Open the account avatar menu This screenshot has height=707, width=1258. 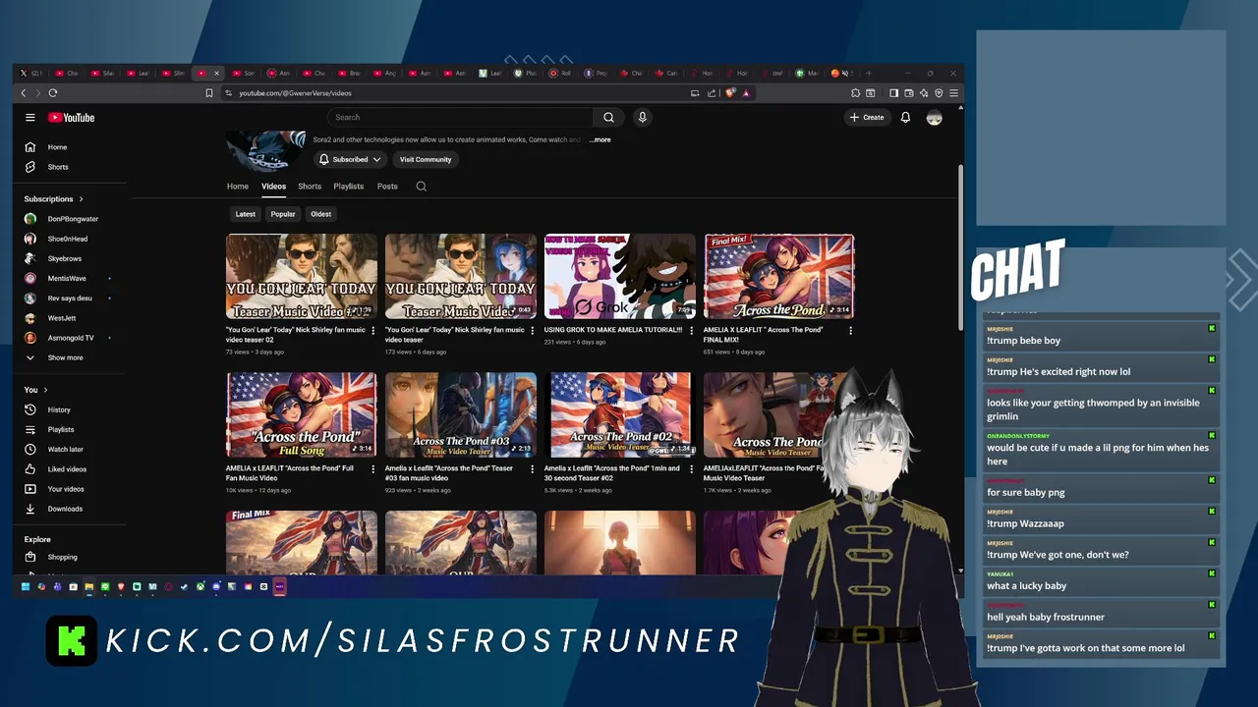934,118
